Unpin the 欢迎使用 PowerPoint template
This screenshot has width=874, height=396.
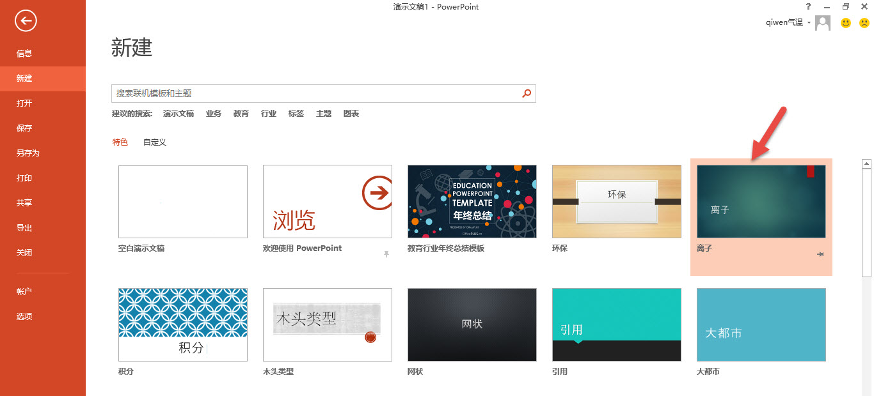(x=386, y=254)
